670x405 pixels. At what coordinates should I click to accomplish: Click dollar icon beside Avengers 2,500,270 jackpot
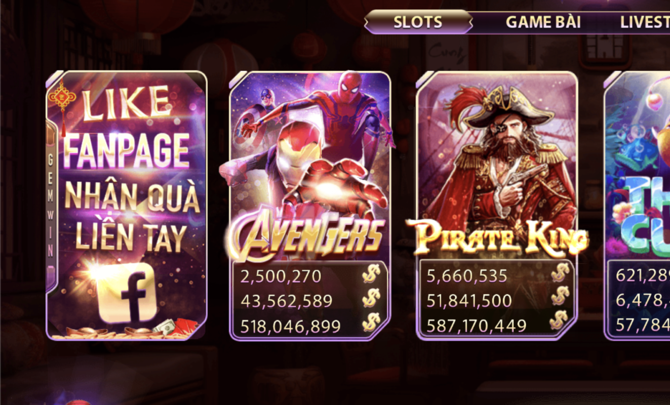(x=371, y=275)
